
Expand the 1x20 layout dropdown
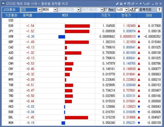click(127, 10)
